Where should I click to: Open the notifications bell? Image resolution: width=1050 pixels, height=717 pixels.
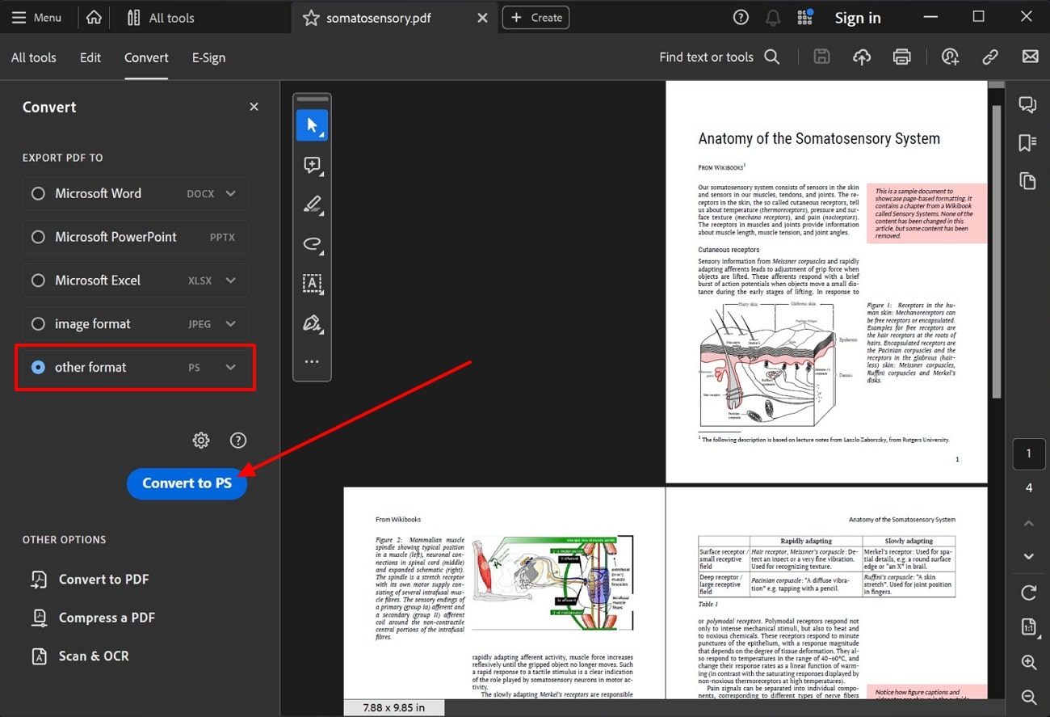click(x=773, y=18)
